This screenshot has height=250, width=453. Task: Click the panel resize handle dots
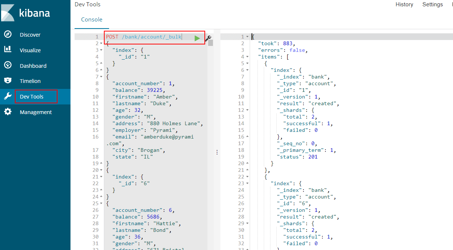coord(217,152)
